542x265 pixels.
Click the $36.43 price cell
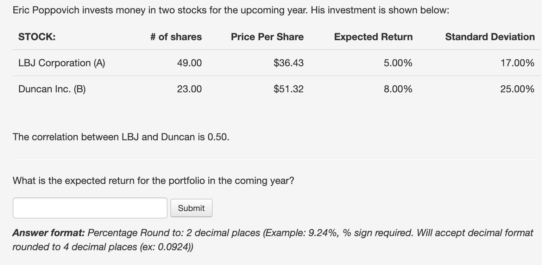289,63
